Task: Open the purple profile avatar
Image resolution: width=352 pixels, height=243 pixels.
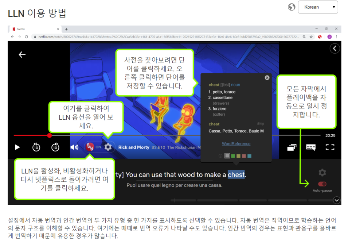Action: point(329,36)
